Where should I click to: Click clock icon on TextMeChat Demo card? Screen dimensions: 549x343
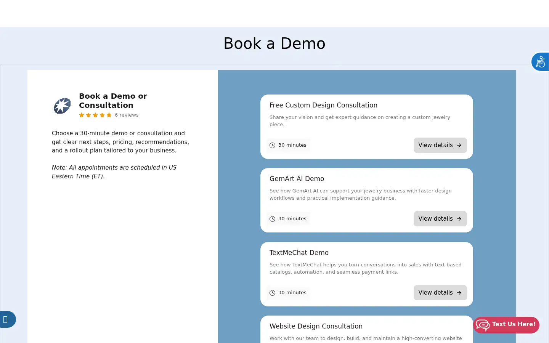tap(272, 293)
